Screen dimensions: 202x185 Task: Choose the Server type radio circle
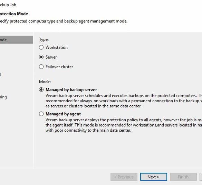[41, 57]
